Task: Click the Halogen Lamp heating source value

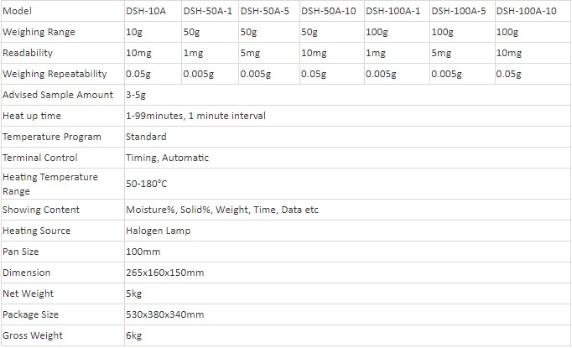Action: pyautogui.click(x=158, y=231)
